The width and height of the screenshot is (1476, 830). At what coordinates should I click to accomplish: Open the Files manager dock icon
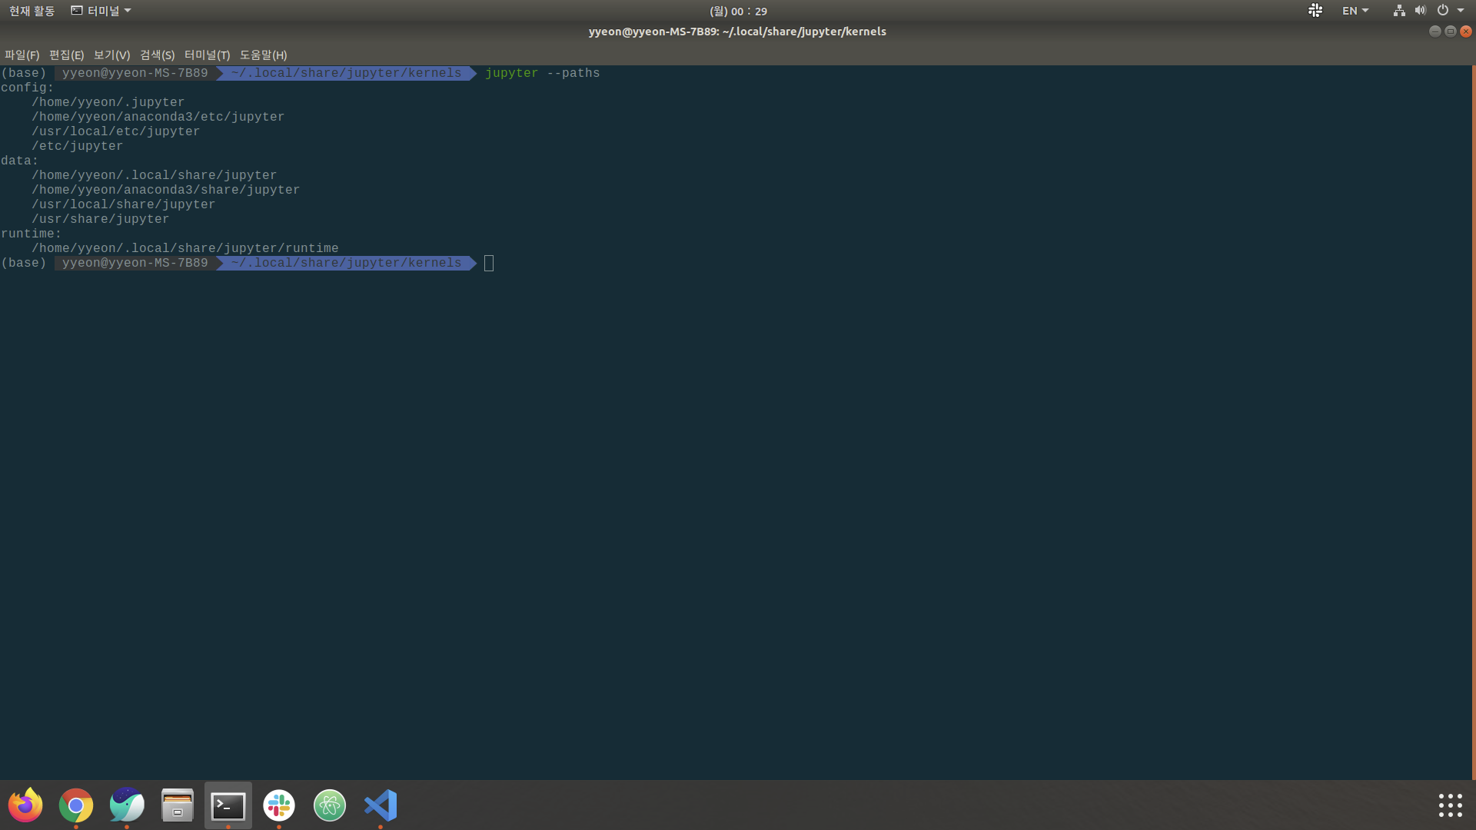(x=178, y=805)
